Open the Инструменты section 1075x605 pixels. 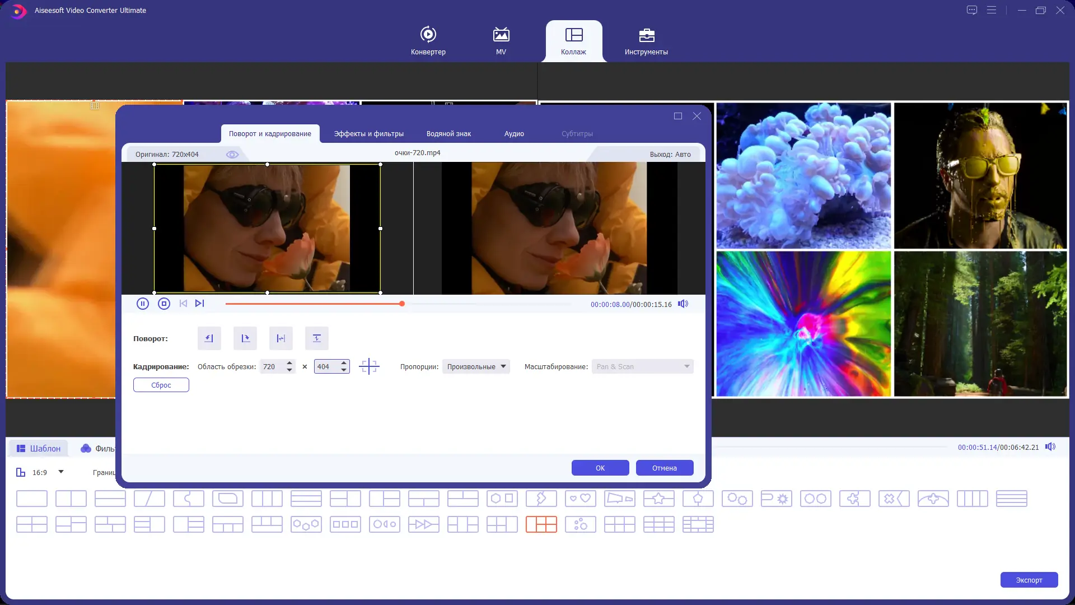click(646, 40)
